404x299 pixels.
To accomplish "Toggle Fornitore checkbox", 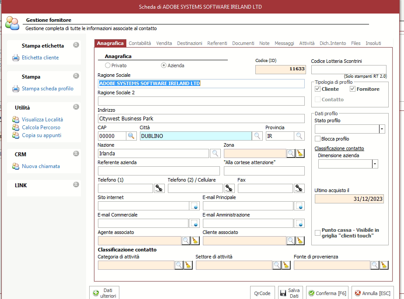I will coord(352,89).
